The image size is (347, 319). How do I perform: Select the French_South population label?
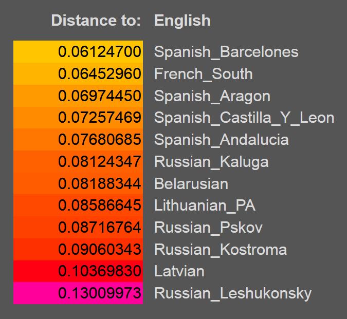click(x=204, y=74)
